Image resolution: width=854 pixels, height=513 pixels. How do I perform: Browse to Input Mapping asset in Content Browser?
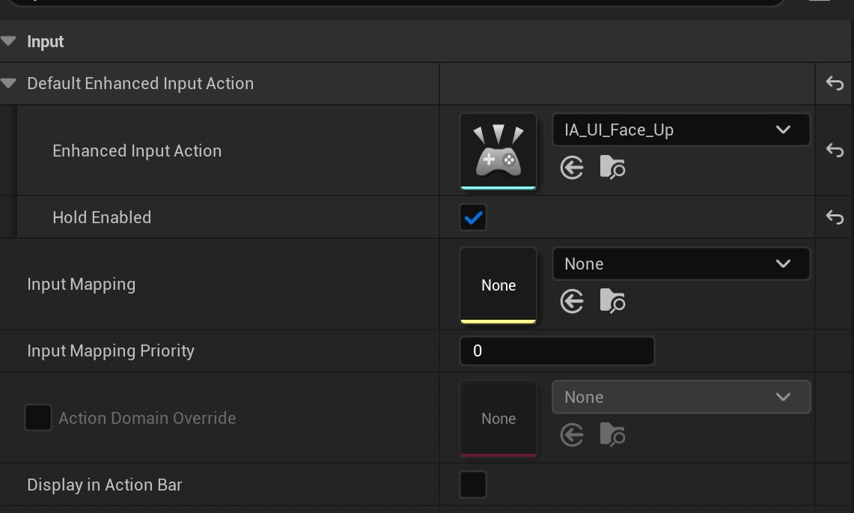(x=612, y=302)
